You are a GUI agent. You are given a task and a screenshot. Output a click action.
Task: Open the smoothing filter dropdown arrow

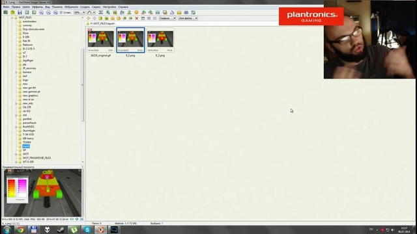click(94, 12)
